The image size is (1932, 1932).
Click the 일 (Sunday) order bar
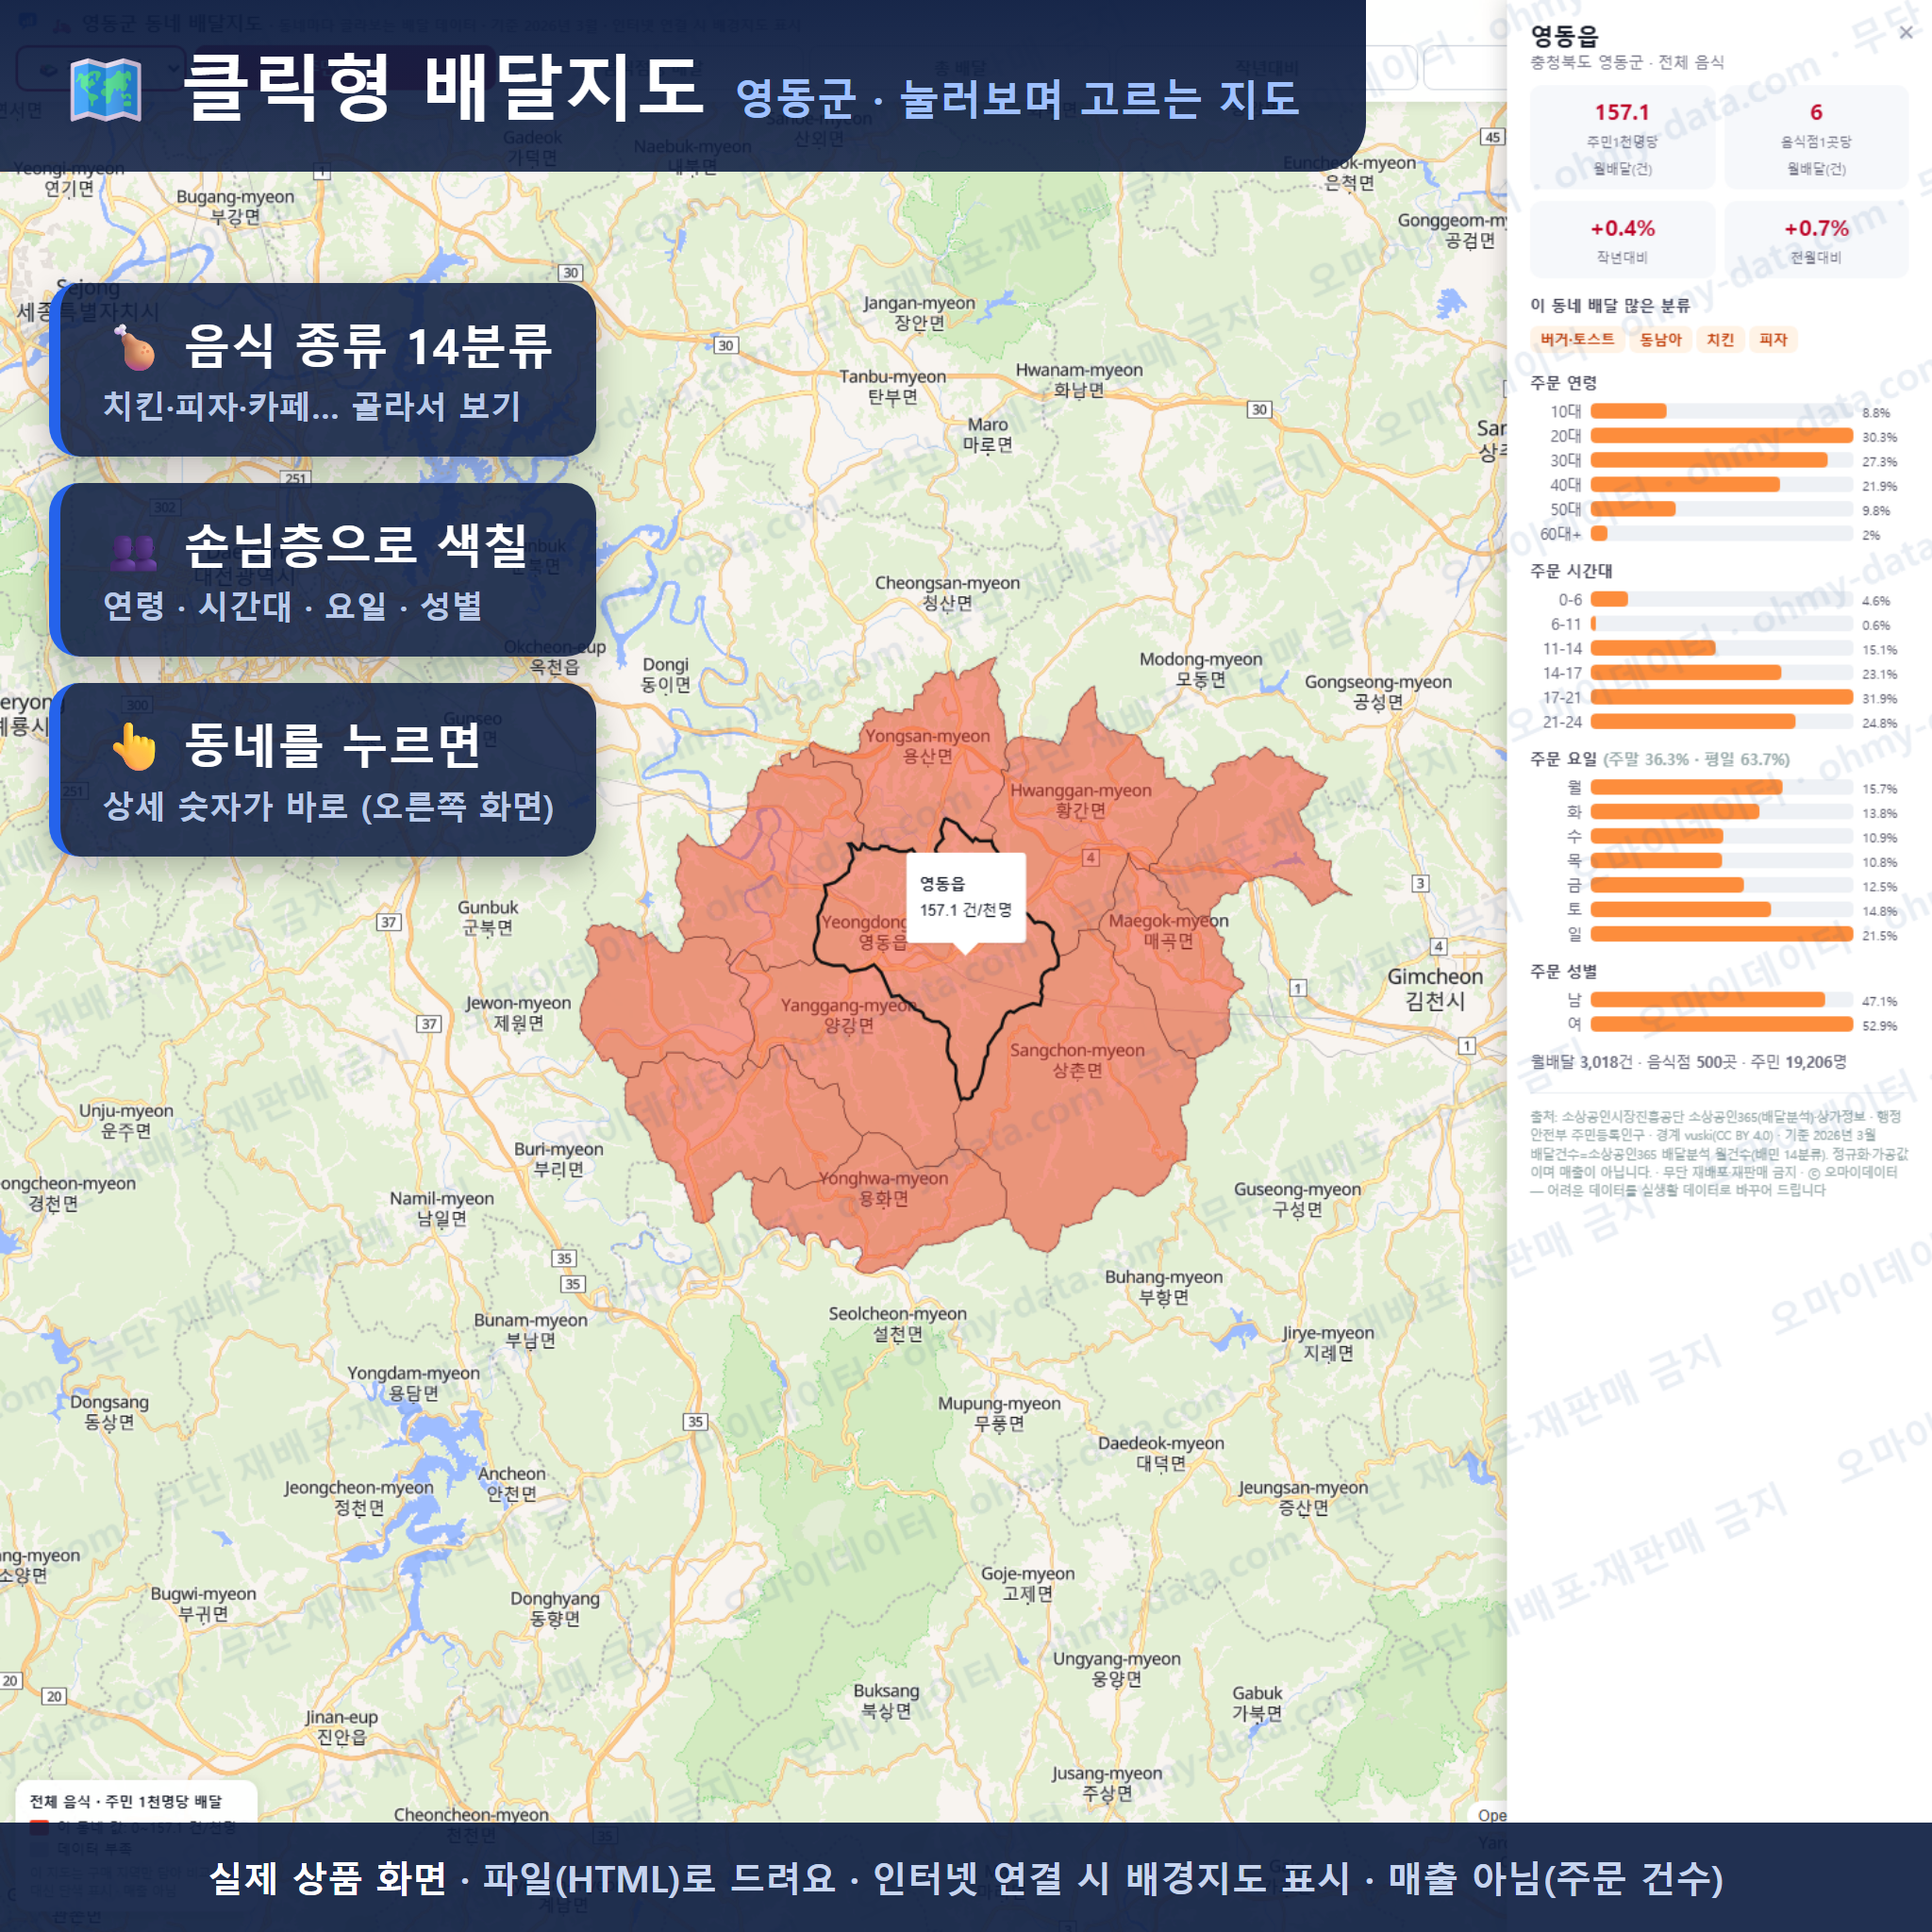tap(1721, 935)
